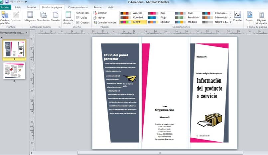Click the Fondo background icon
The width and height of the screenshot is (268, 155).
tap(249, 15)
